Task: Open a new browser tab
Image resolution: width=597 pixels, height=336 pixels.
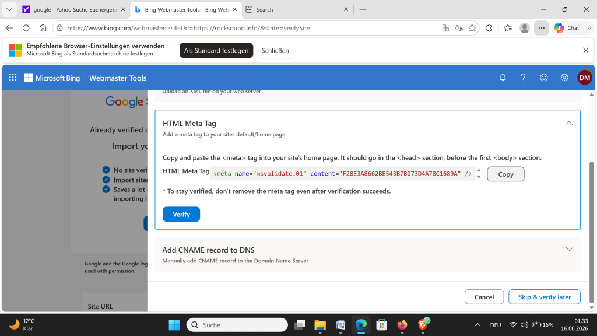Action: click(363, 9)
